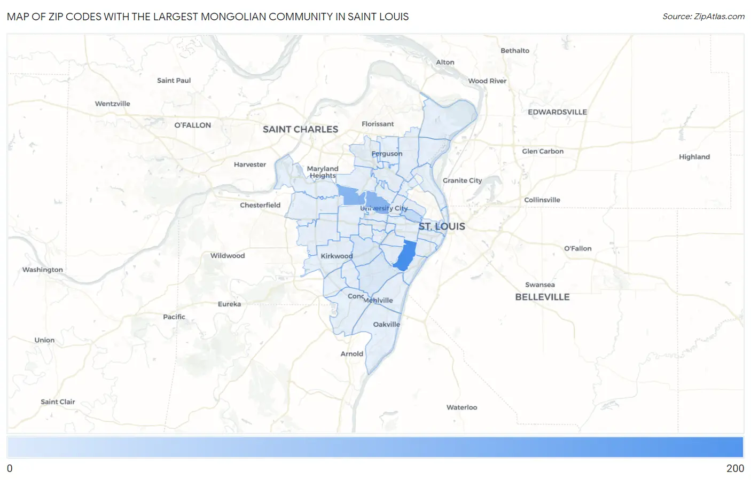Click the 'Ferguson' map label

pyautogui.click(x=387, y=154)
